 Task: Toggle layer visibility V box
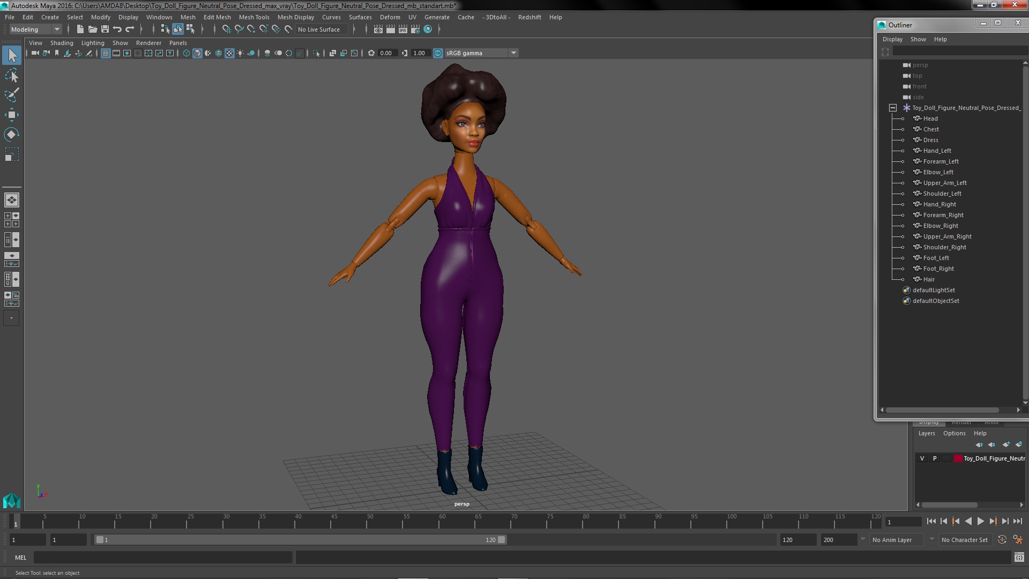pyautogui.click(x=922, y=458)
